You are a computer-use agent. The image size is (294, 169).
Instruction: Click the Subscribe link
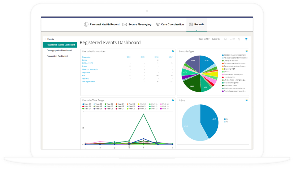pyautogui.click(x=216, y=39)
